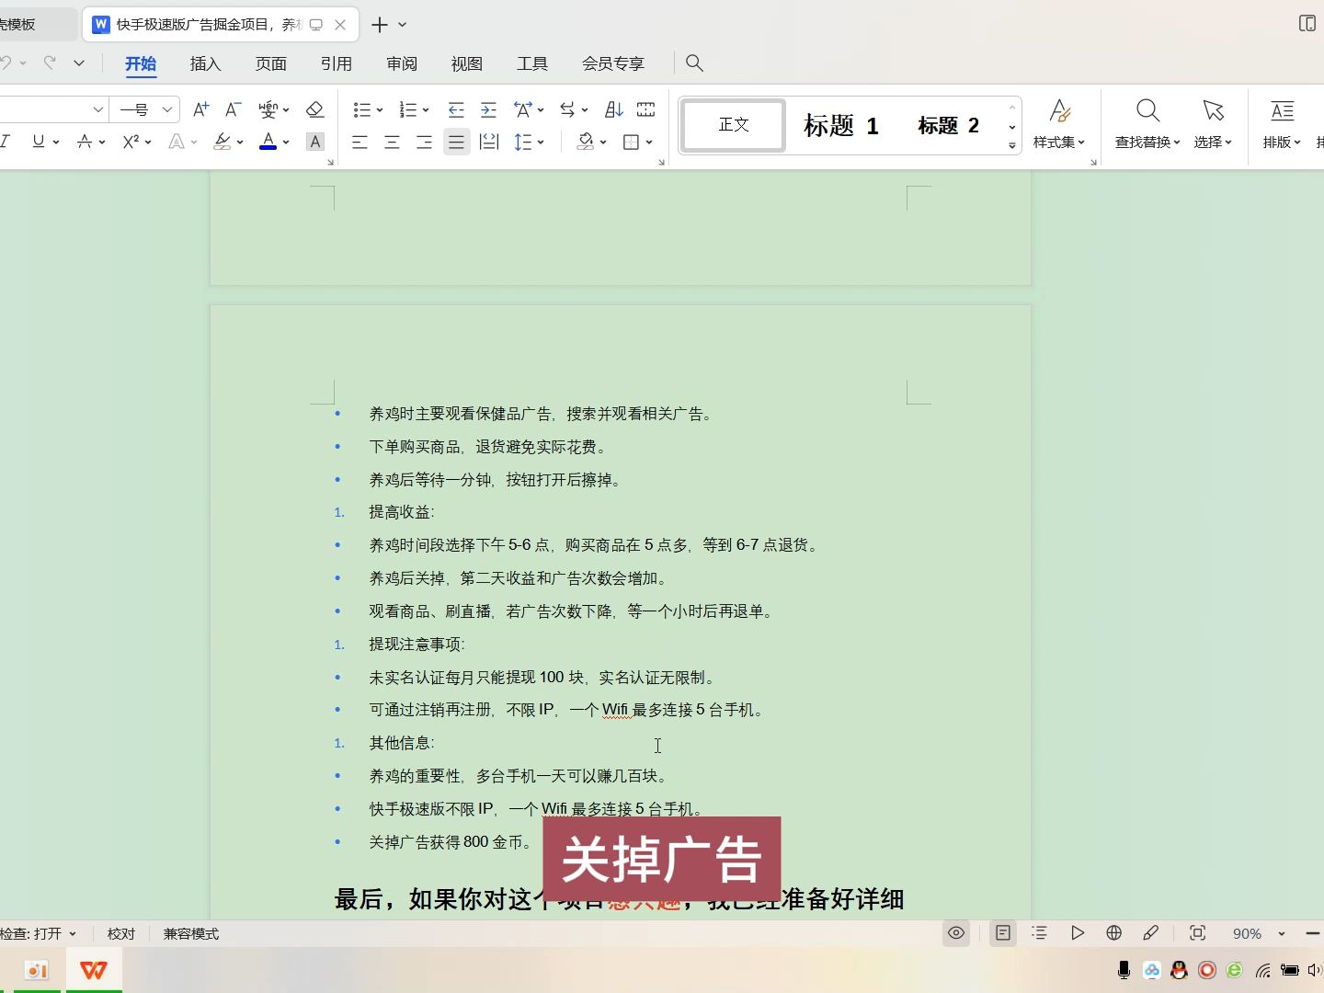Increase the paragraph indent
The height and width of the screenshot is (993, 1324).
pyautogui.click(x=489, y=109)
